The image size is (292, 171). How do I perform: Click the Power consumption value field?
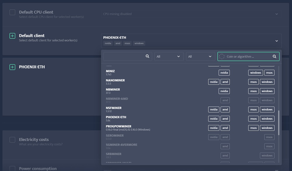coord(191,170)
